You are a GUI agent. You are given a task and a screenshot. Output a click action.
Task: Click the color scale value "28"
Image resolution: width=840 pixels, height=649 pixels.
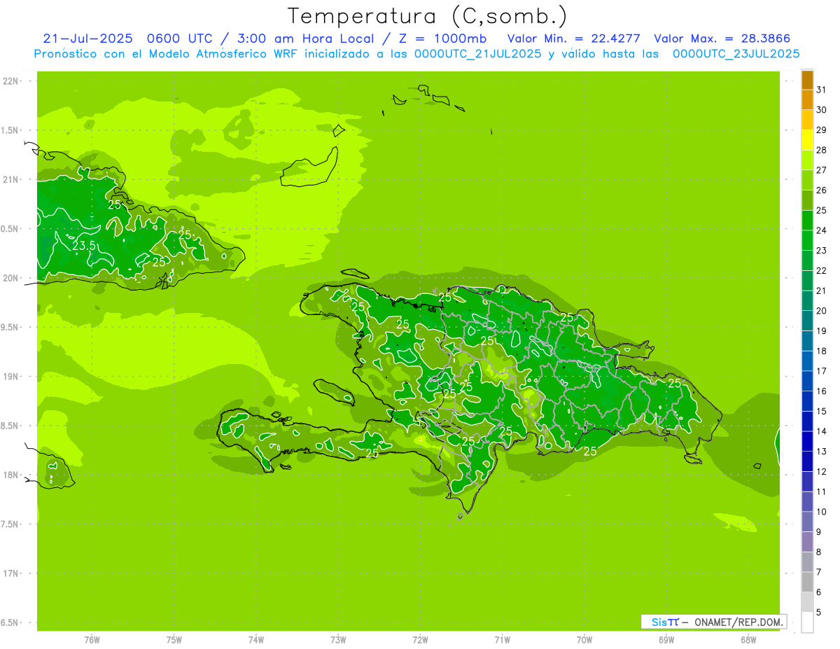tap(821, 151)
